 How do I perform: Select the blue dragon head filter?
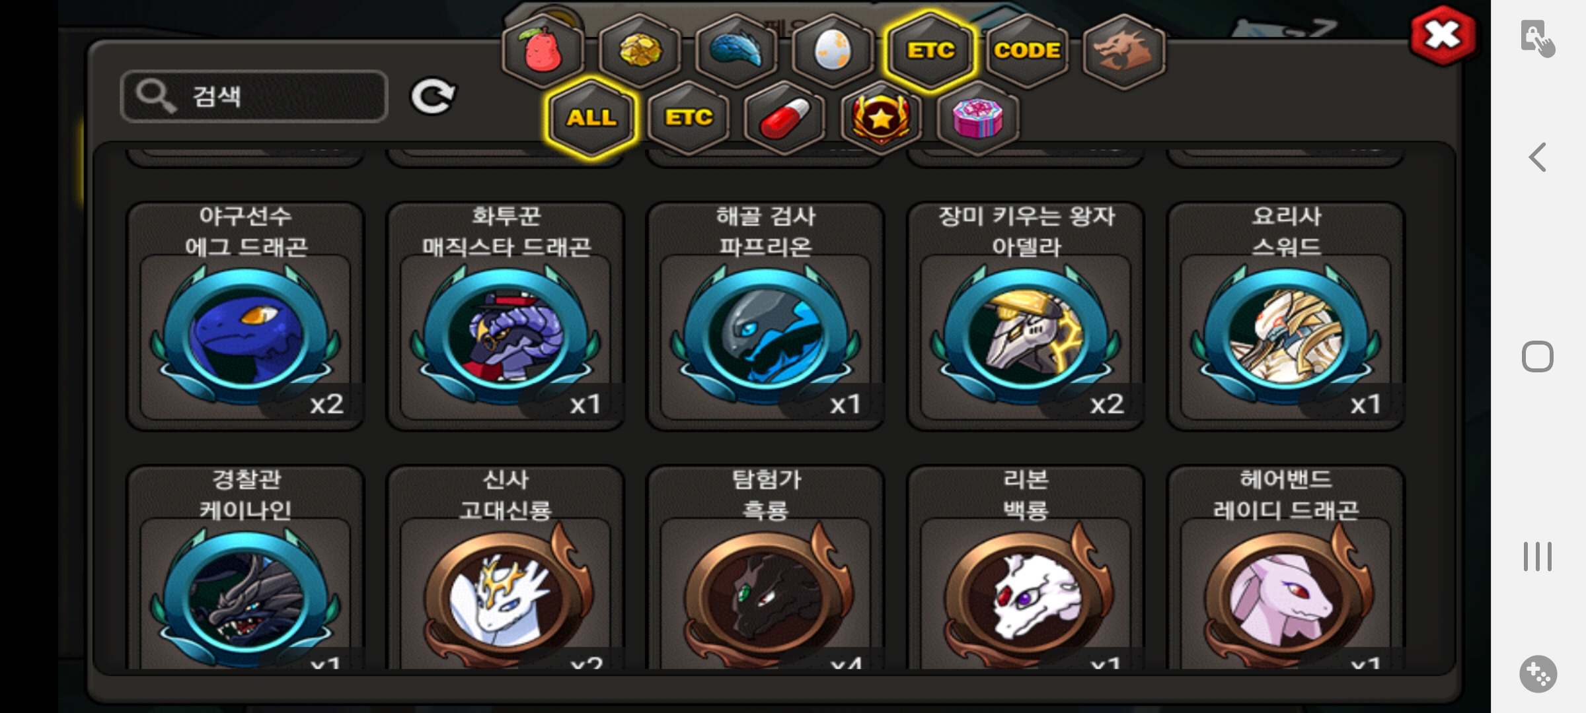tap(736, 51)
